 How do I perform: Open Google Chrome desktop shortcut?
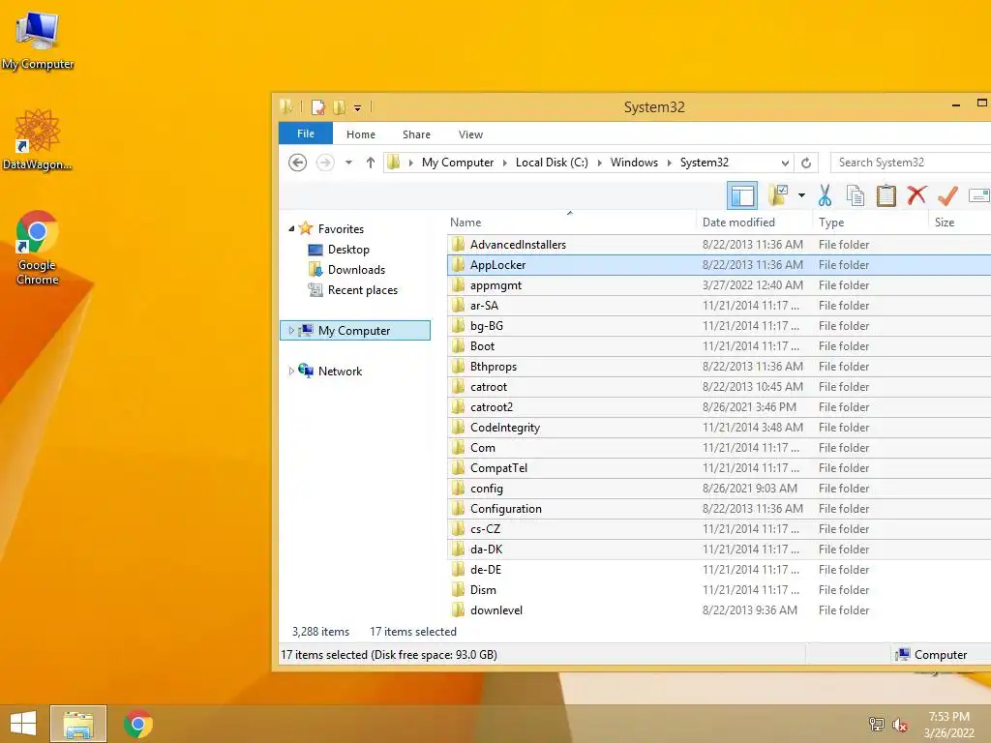pos(38,248)
